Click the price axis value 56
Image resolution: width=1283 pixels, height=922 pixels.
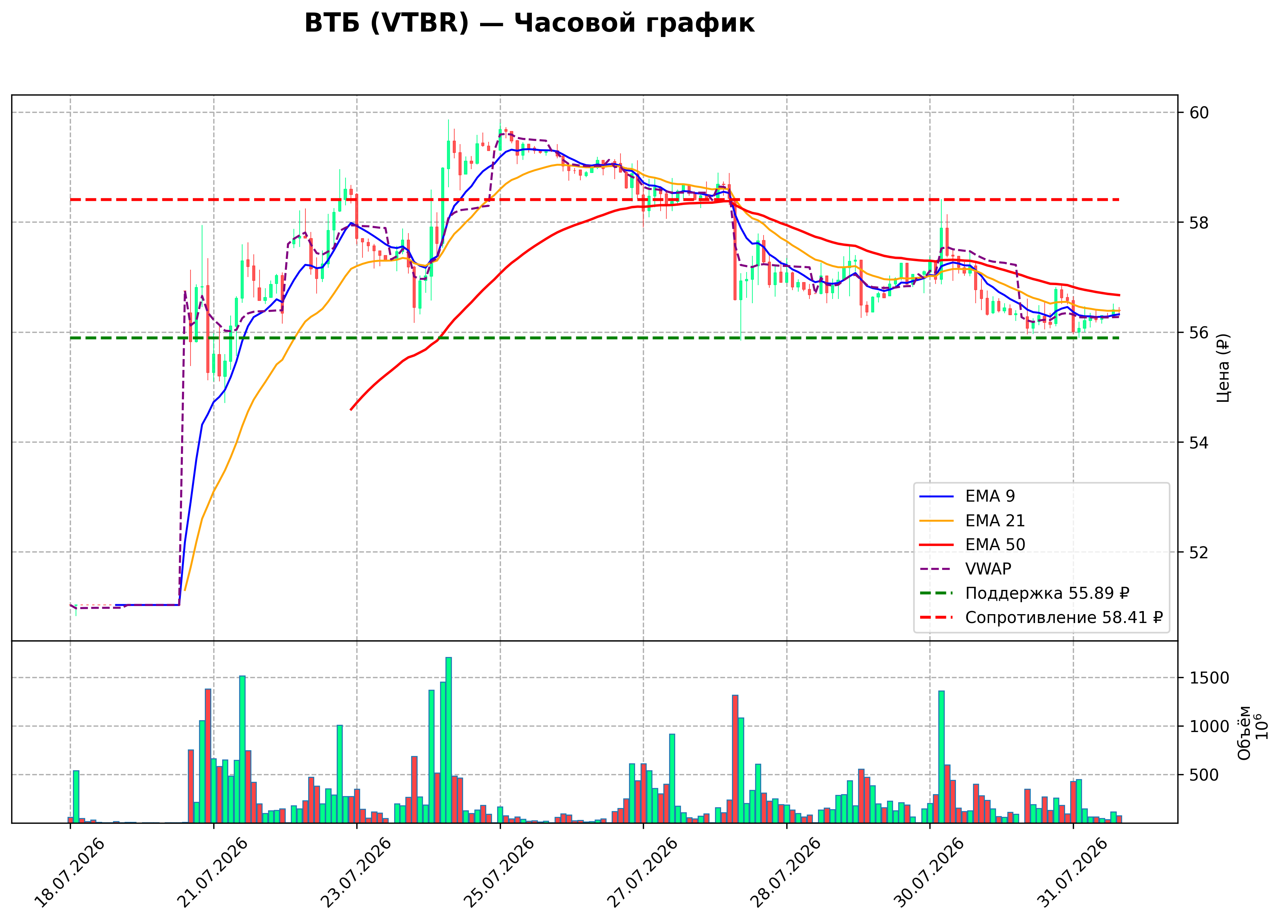coord(1199,333)
